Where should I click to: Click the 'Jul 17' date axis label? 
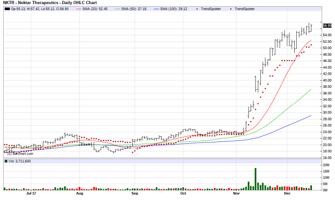(31, 194)
